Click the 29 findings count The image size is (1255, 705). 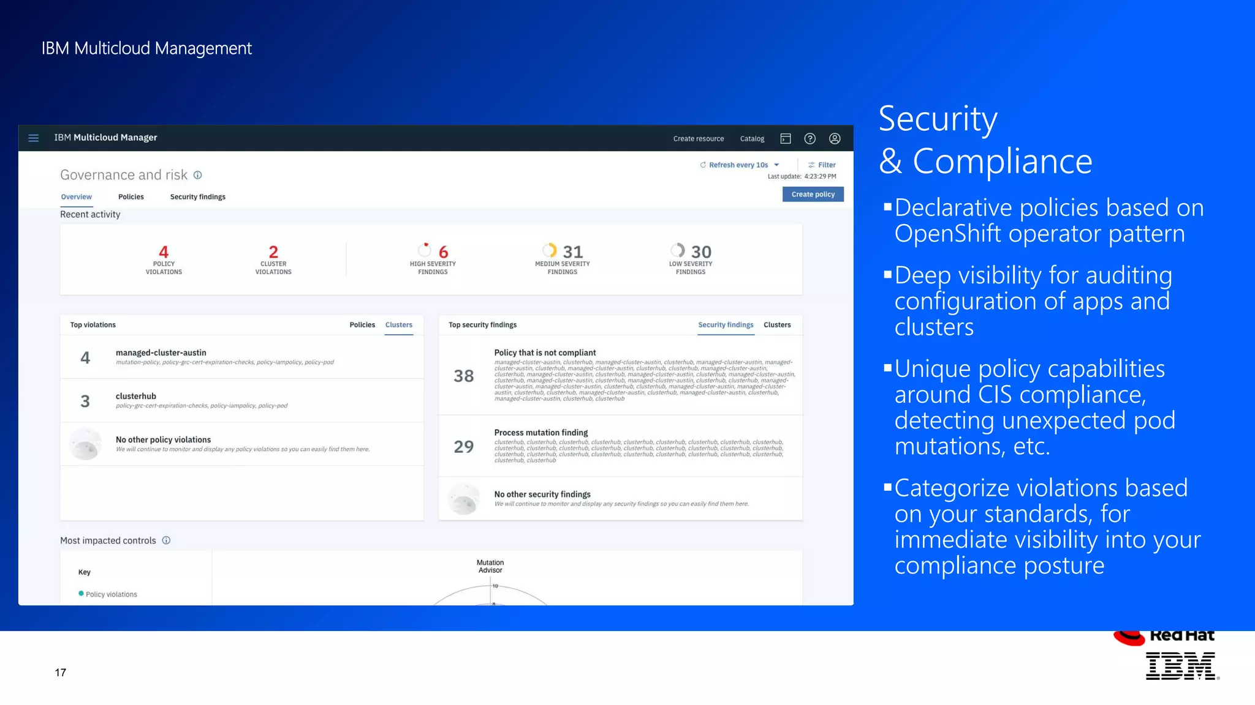tap(464, 447)
